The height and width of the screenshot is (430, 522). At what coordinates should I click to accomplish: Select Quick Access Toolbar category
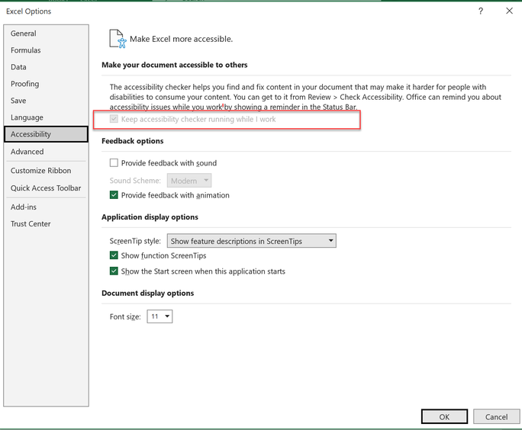(x=46, y=188)
